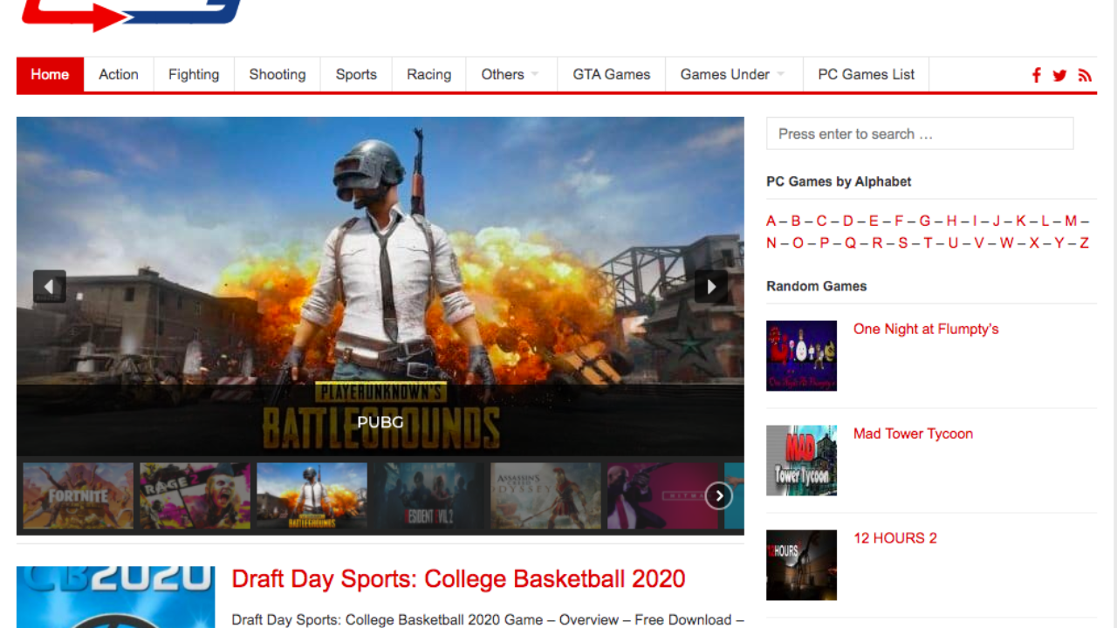Open the Sports category
This screenshot has width=1117, height=628.
click(x=356, y=74)
